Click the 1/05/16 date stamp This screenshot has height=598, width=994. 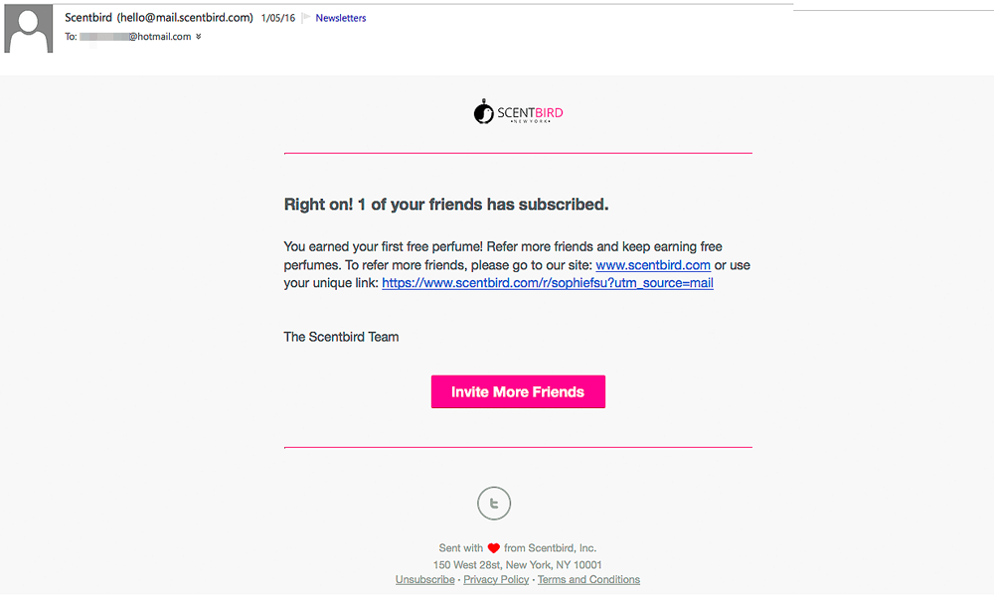point(278,18)
